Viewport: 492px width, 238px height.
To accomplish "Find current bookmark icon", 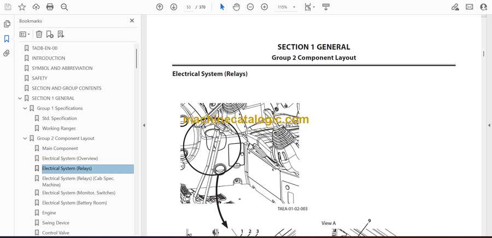I will pyautogui.click(x=61, y=34).
